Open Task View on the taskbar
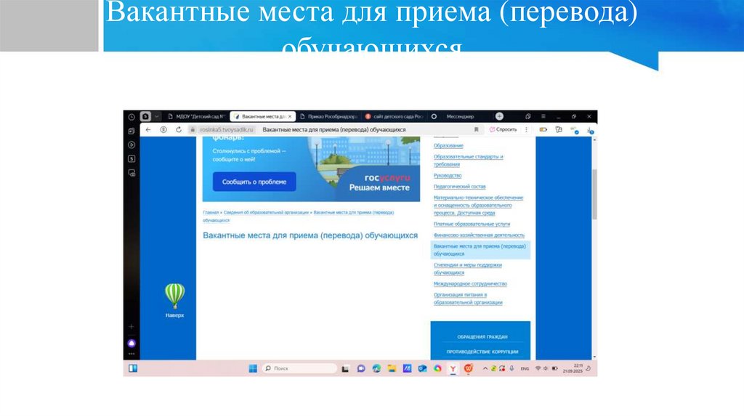Viewport: 744px width, 417px height. [345, 368]
